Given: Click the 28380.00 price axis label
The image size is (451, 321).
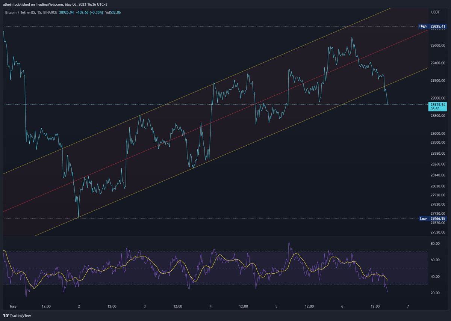Looking at the screenshot, I should 438,154.
